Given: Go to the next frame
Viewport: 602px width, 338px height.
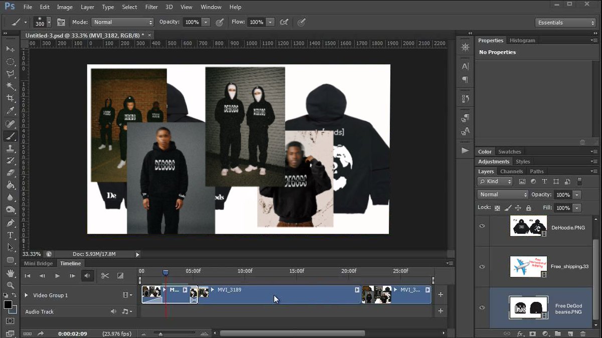Looking at the screenshot, I should pos(72,276).
